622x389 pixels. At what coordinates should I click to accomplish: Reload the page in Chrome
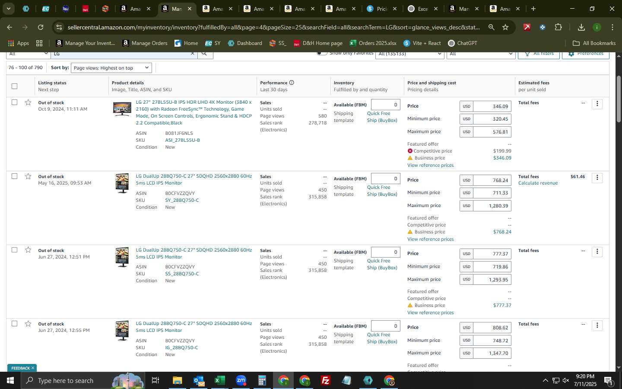pyautogui.click(x=41, y=27)
